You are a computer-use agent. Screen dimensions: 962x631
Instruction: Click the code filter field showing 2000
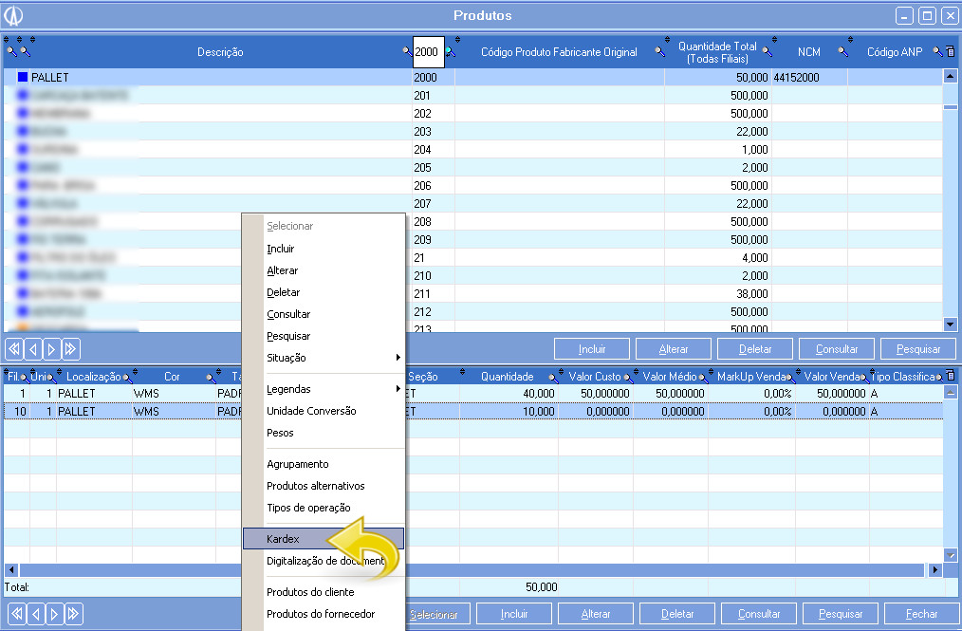pyautogui.click(x=428, y=52)
